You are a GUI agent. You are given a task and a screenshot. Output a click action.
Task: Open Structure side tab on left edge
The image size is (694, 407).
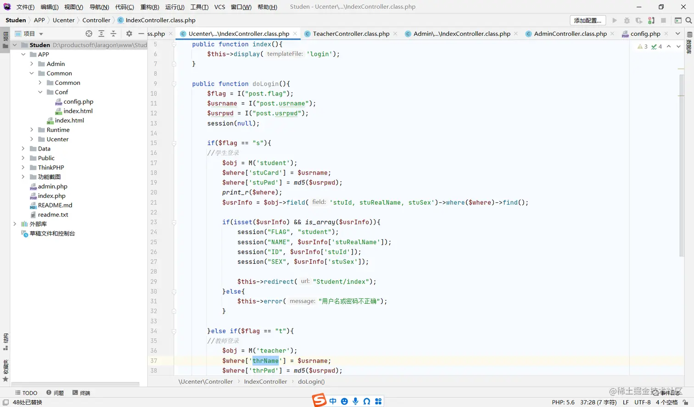point(6,342)
